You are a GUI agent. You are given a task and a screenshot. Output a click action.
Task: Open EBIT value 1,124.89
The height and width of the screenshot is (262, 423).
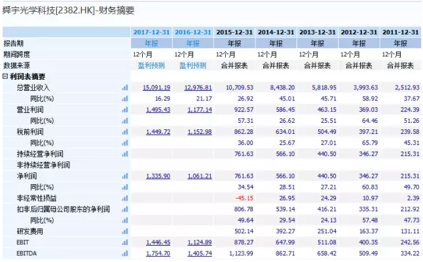(x=200, y=242)
